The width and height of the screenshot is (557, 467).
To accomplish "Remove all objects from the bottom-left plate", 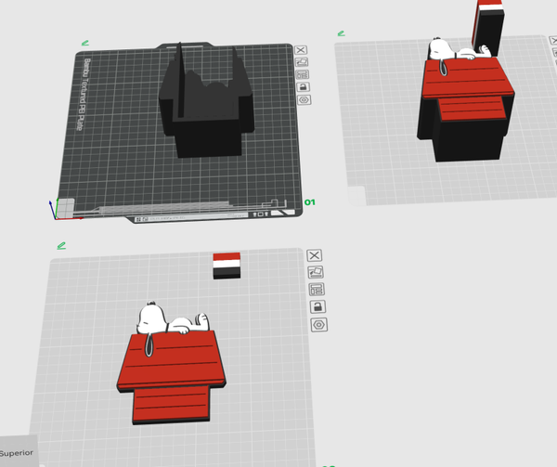I will point(315,255).
